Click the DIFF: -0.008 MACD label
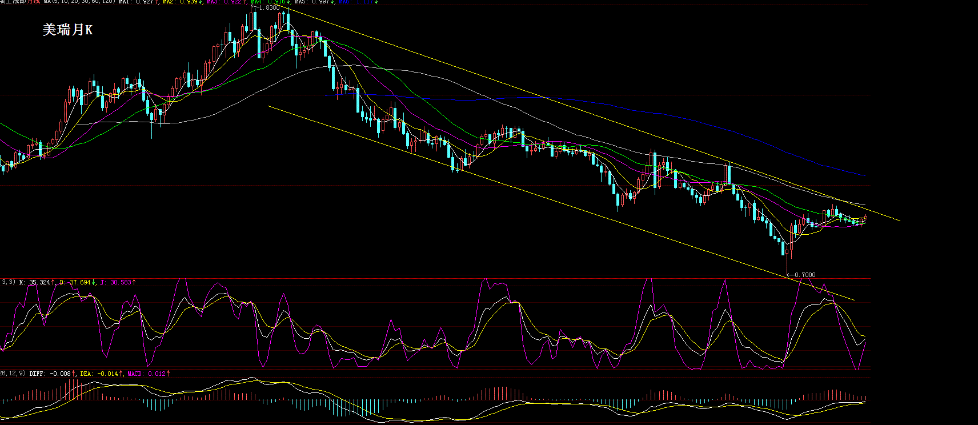 (x=53, y=374)
